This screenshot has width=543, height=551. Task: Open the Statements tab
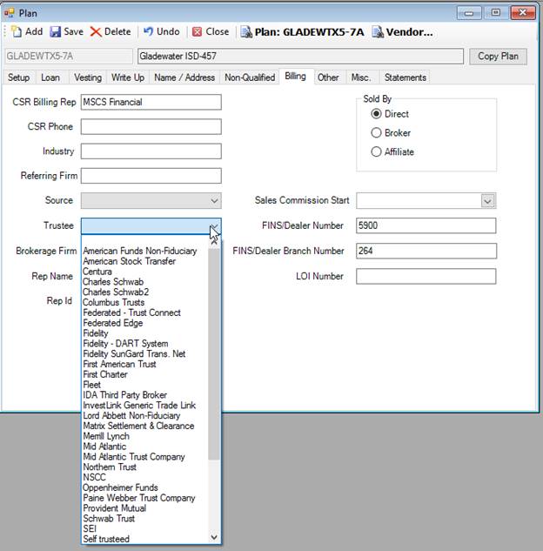coord(406,77)
